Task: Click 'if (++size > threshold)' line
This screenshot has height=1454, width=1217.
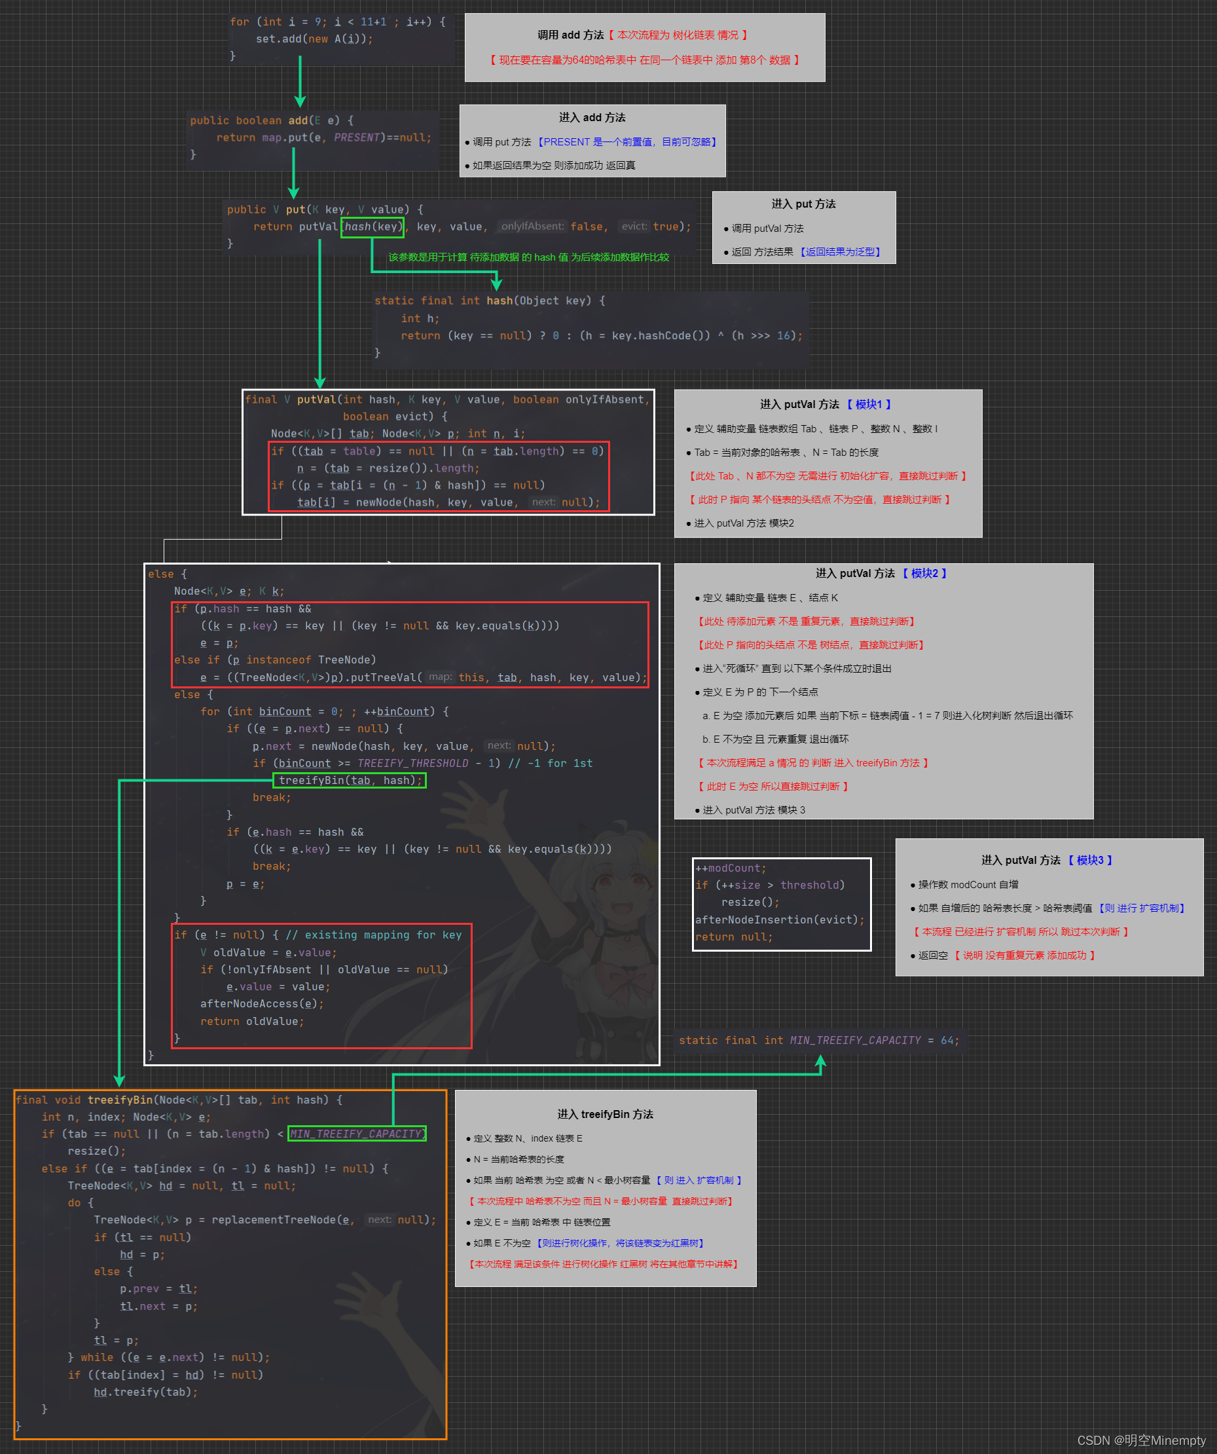Action: click(770, 885)
